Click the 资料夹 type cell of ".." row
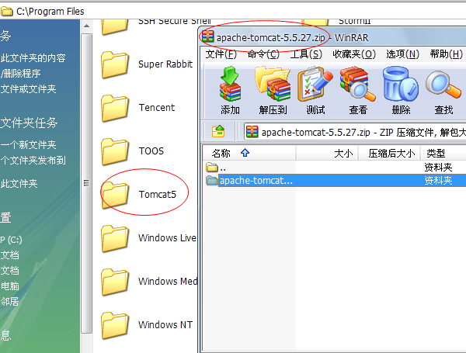The width and height of the screenshot is (466, 353). click(x=438, y=168)
